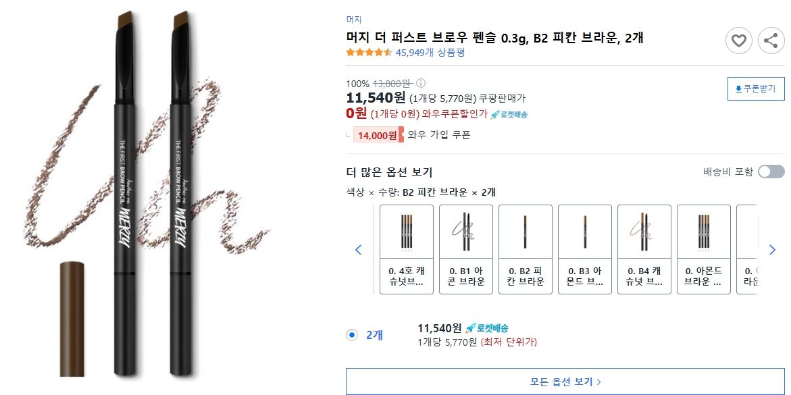Click the next options right chevron
The width and height of the screenshot is (791, 395).
click(772, 250)
